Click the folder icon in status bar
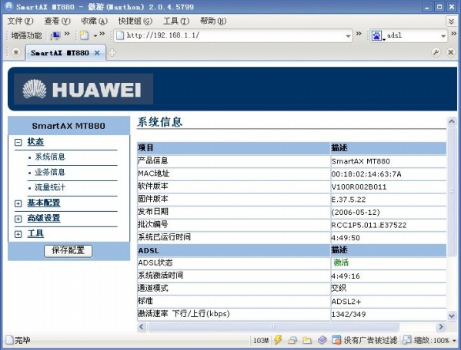Image resolution: width=461 pixels, height=350 pixels. (x=306, y=340)
